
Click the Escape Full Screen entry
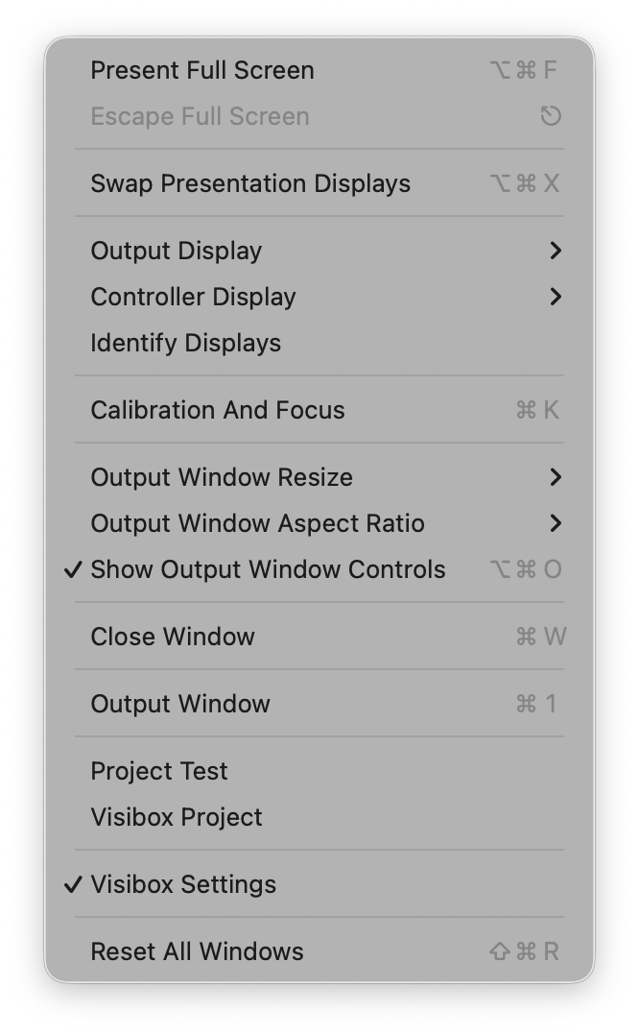[x=200, y=116]
